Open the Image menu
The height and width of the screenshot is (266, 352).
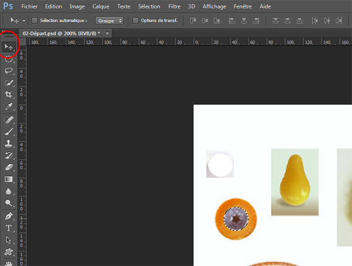[77, 6]
